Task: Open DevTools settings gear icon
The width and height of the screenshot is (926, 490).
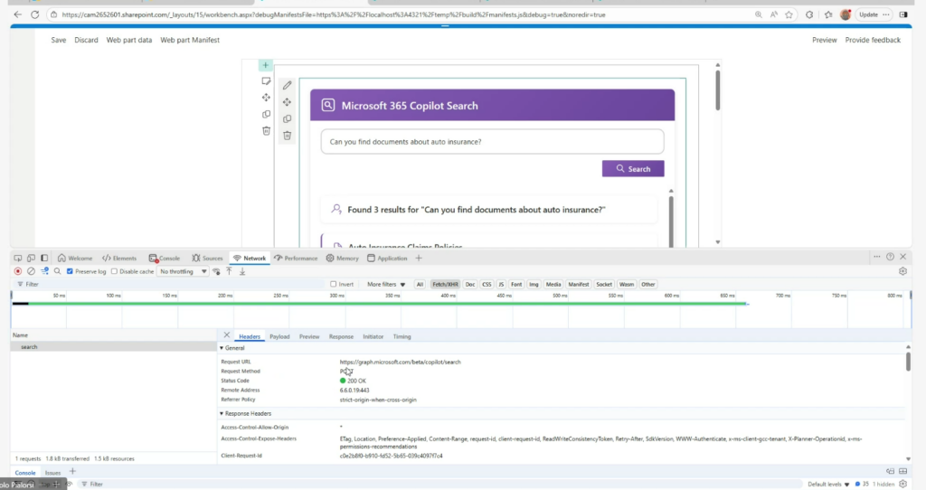Action: click(902, 271)
